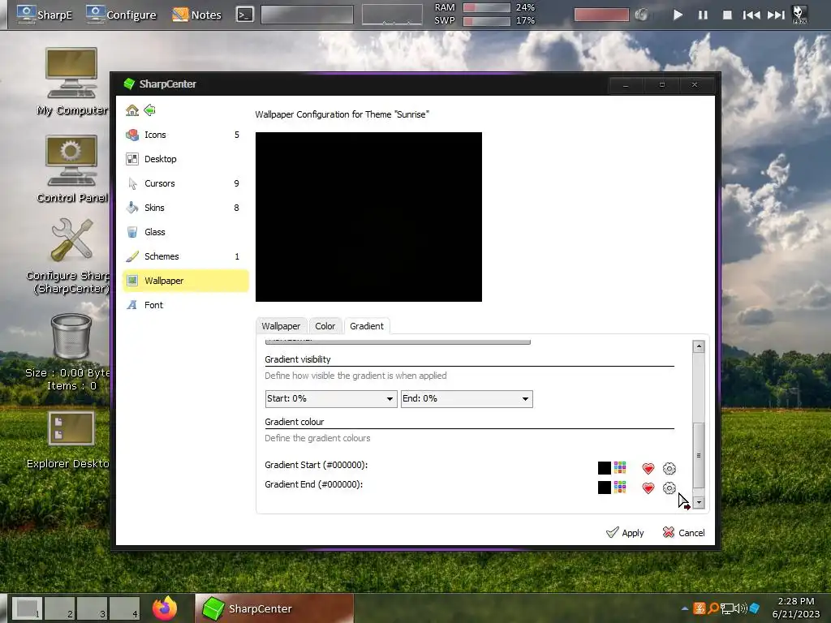Click the green back arrow in SharpCenter
The height and width of the screenshot is (623, 831).
pyautogui.click(x=150, y=110)
